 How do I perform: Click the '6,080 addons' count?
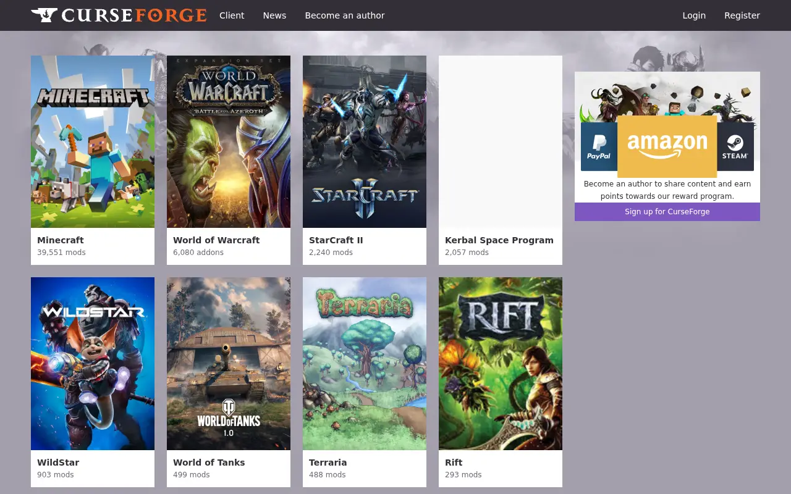[198, 253]
